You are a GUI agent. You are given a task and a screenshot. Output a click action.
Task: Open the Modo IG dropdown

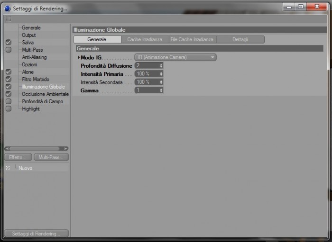tap(175, 57)
